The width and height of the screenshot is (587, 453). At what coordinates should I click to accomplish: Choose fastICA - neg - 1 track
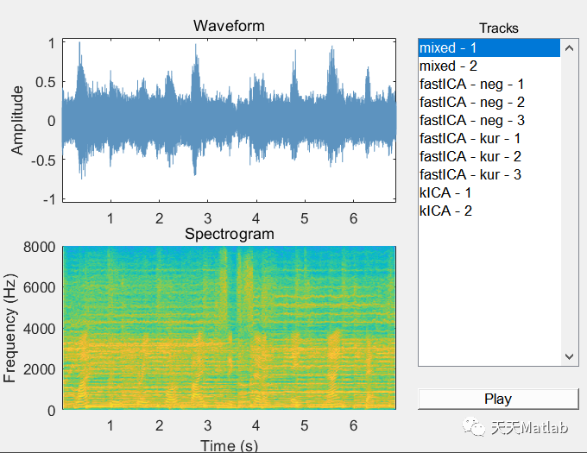click(x=489, y=85)
